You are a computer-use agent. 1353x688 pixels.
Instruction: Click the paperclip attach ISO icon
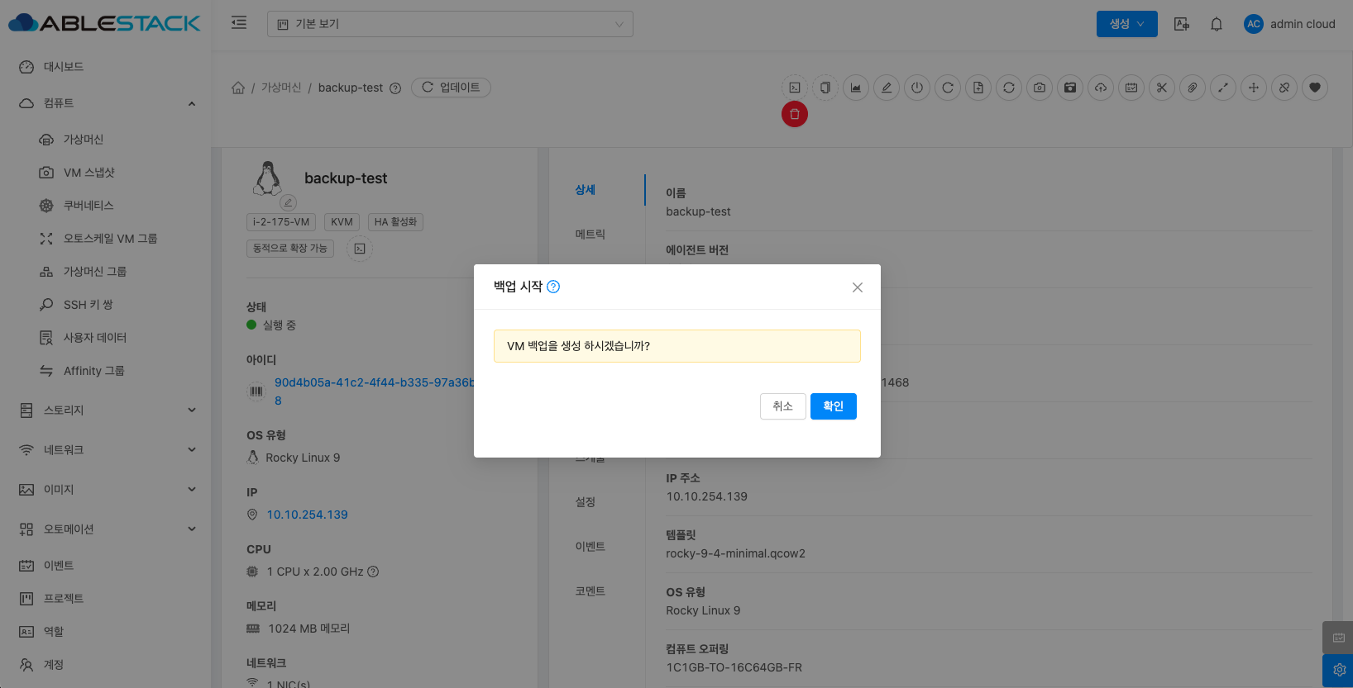coord(1193,88)
